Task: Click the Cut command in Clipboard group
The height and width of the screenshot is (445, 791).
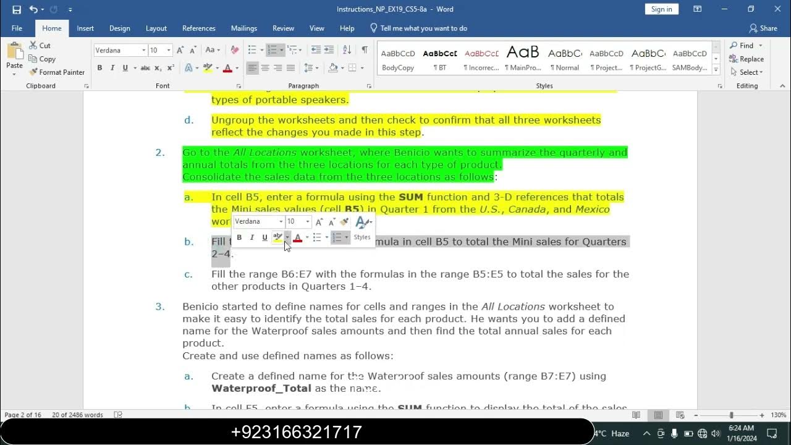Action: point(40,46)
